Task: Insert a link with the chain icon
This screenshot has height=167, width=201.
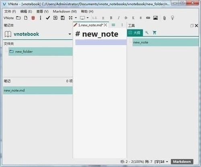Action: coord(148,18)
